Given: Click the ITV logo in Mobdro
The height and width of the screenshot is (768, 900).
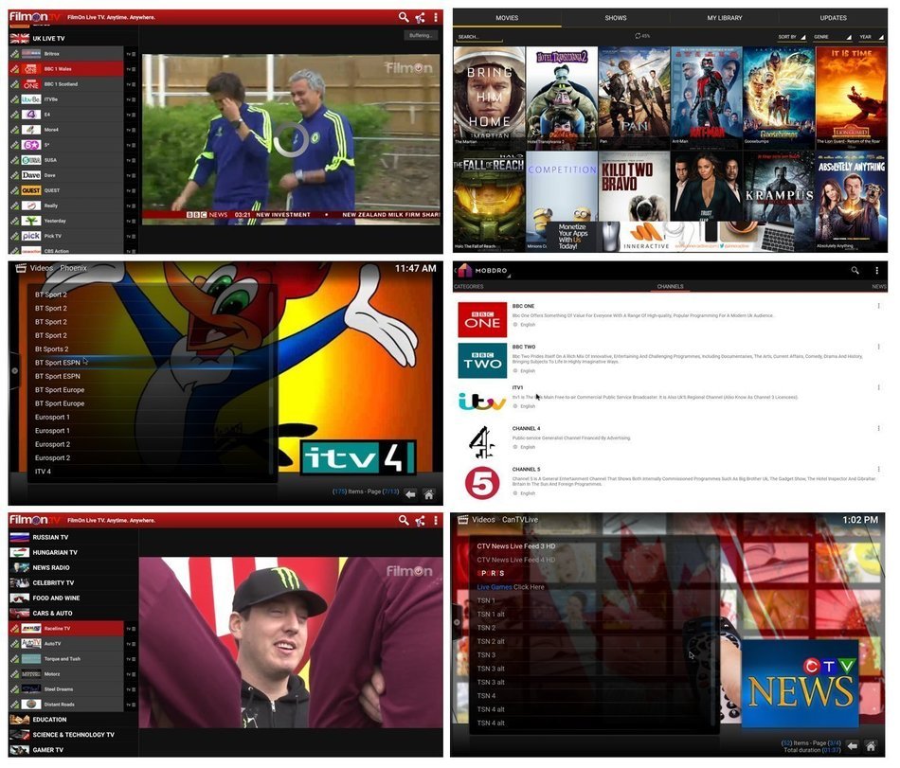Looking at the screenshot, I should (482, 402).
